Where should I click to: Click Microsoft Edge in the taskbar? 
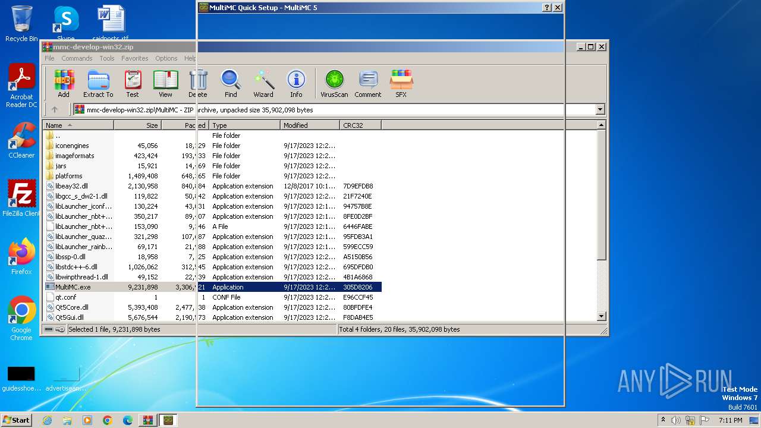click(x=128, y=420)
